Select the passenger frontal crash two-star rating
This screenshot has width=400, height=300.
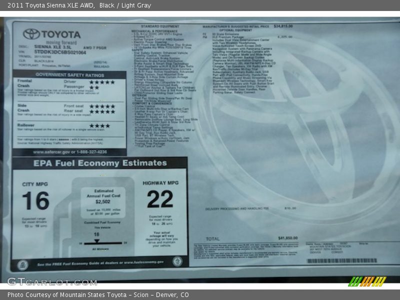tap(94, 87)
